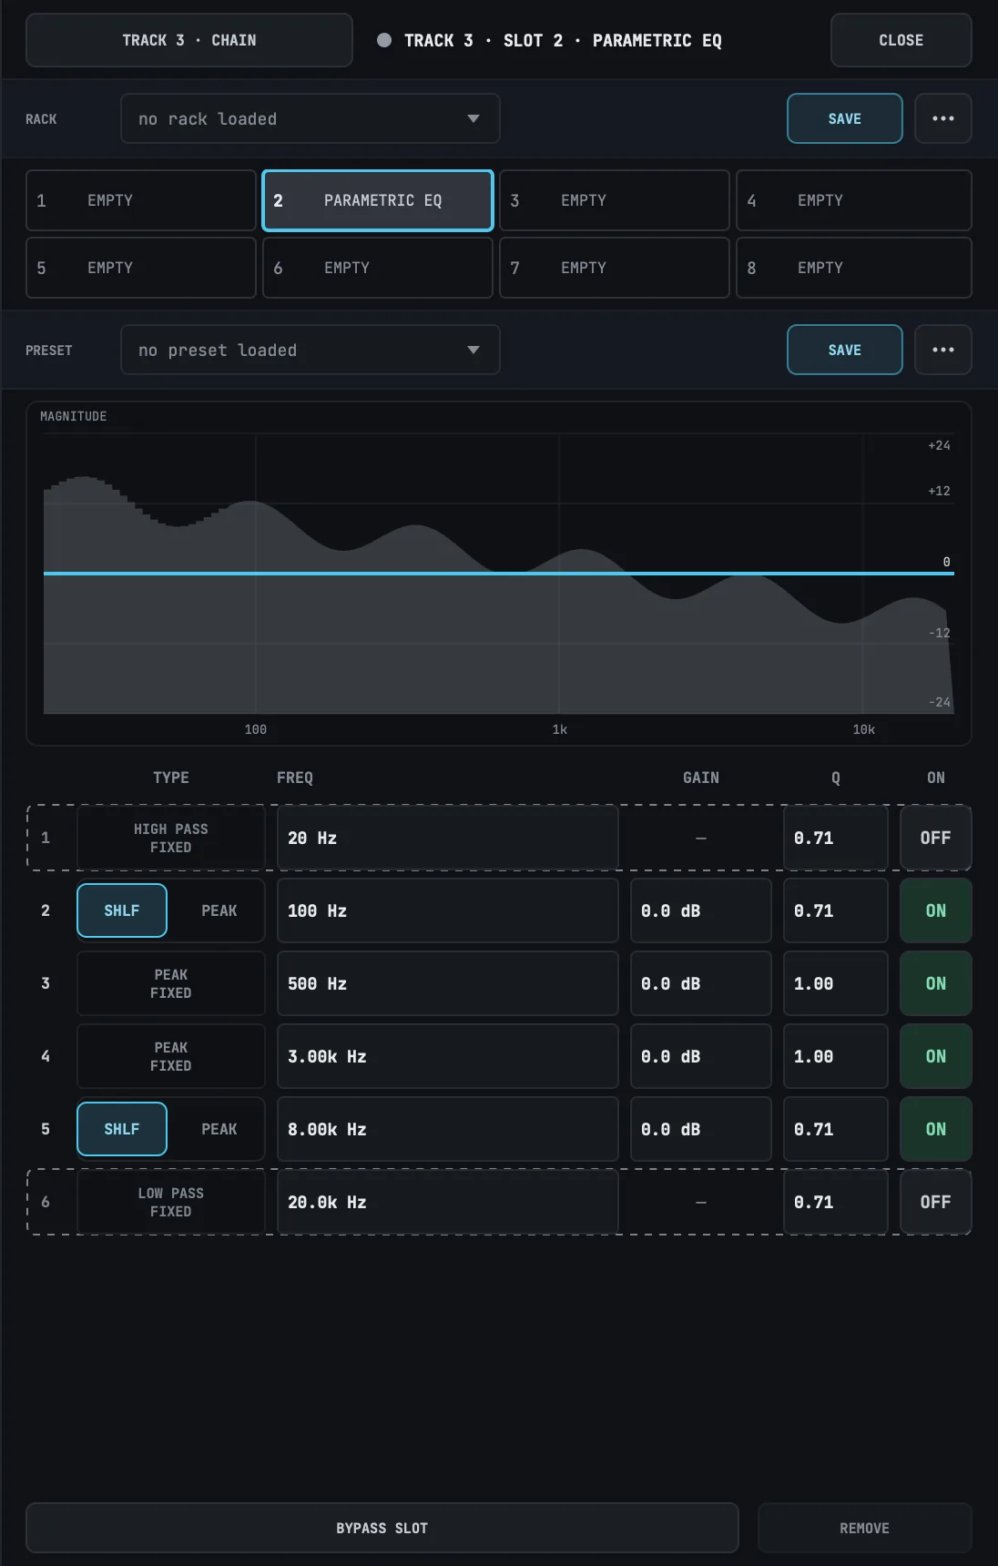Viewport: 998px width, 1566px height.
Task: Click the GAIN column header
Action: tap(701, 778)
